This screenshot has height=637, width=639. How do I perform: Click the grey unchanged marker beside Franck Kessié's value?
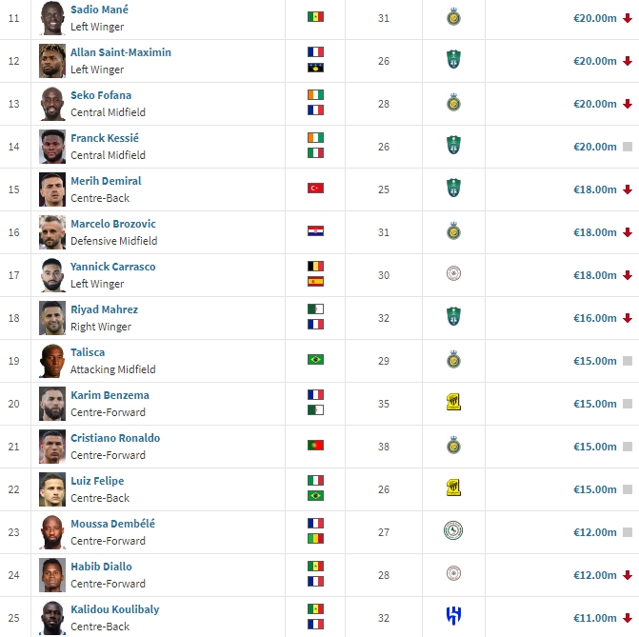click(x=628, y=147)
